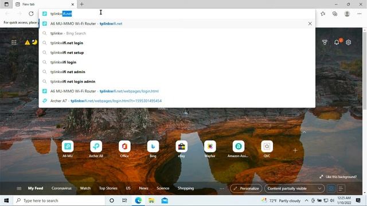This screenshot has height=206, width=367.
Task: Open the notifications bell
Action: click(337, 42)
